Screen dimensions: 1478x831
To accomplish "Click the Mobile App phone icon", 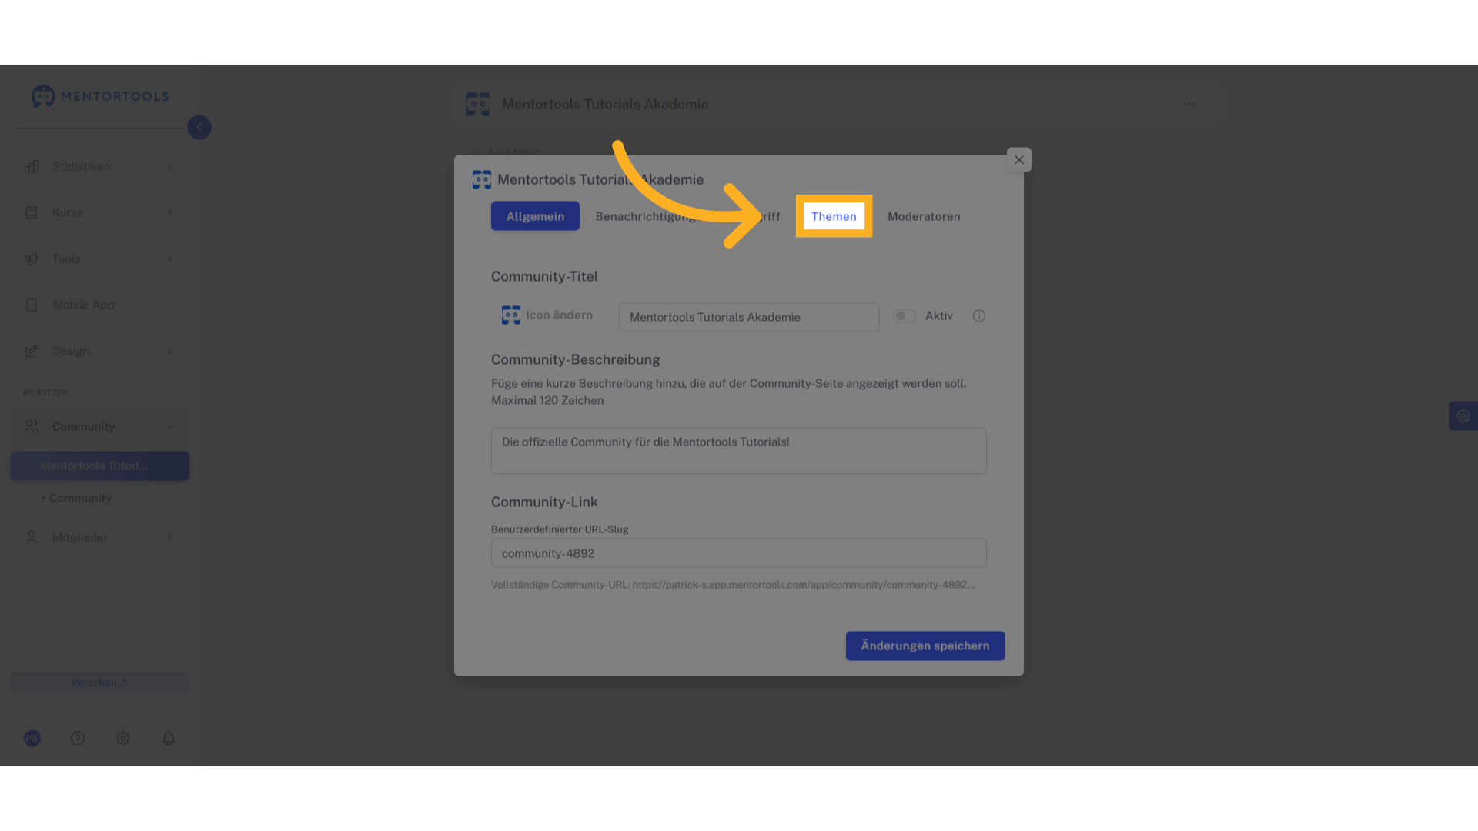I will (x=32, y=305).
